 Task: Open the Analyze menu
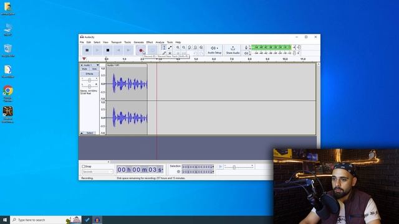click(x=160, y=42)
